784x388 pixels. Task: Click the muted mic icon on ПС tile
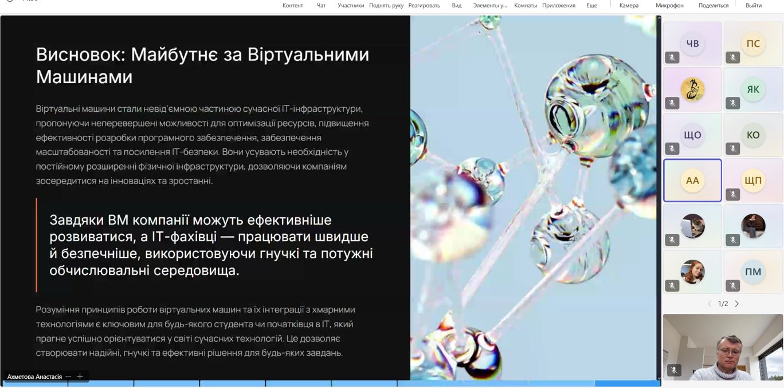pyautogui.click(x=732, y=57)
